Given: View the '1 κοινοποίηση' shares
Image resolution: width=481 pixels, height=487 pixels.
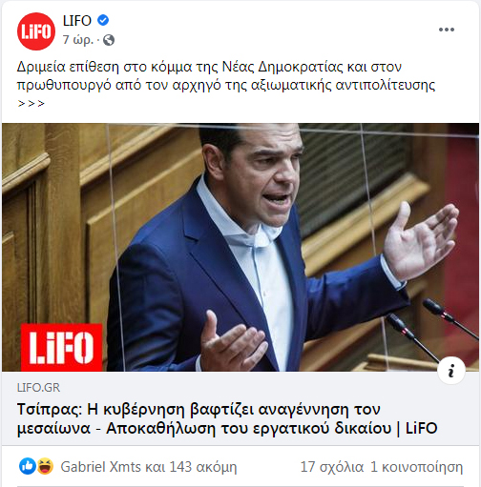Looking at the screenshot, I should 416,467.
